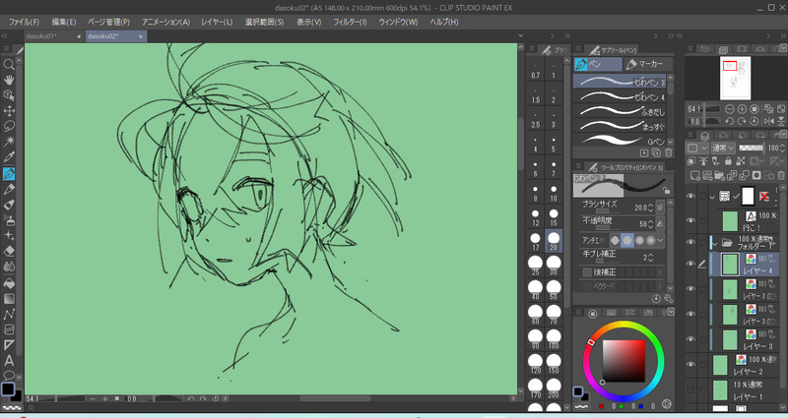The width and height of the screenshot is (788, 418).
Task: Select the Eyedropper tool
Action: [9, 157]
